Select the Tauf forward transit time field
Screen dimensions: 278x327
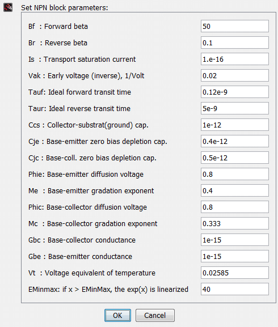tap(235, 92)
